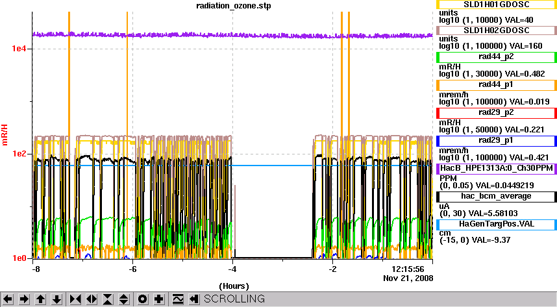Click the VAL=0.019 range readout
Viewport: 557px width, 307px height.
coord(494,102)
